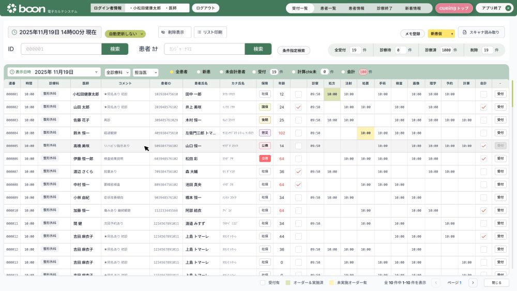Image resolution: width=517 pixels, height=291 pixels.
Task: Uncheck the checkbox after age for 森 大輔
Action: point(298,172)
